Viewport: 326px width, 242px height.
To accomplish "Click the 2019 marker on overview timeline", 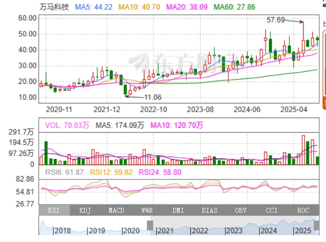I will [96, 231].
